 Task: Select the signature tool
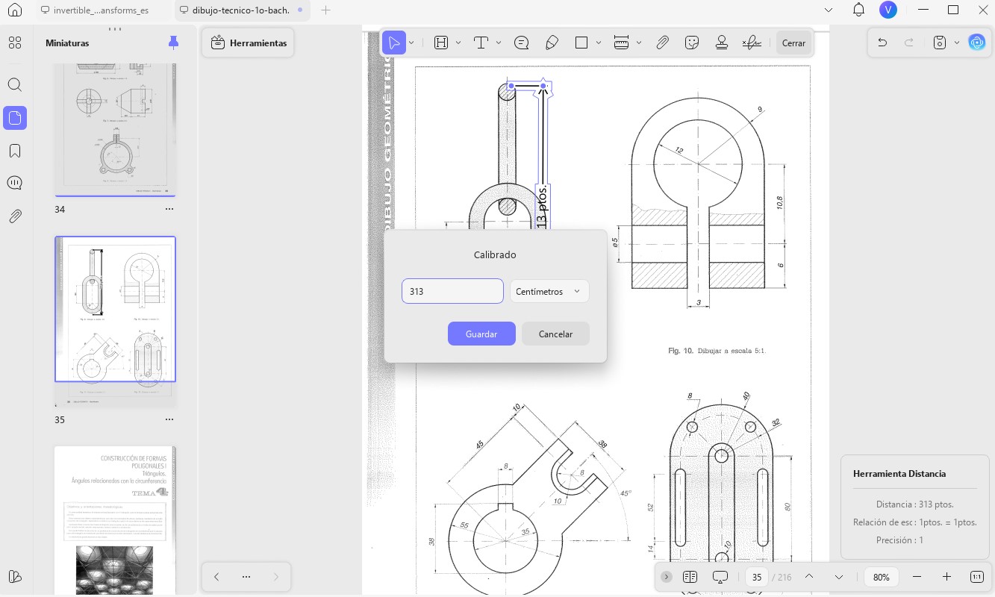click(x=752, y=43)
